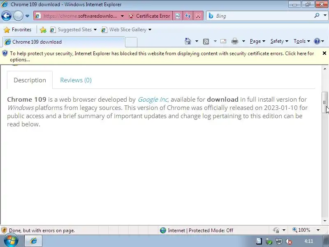Click the status bar privacy lock icon
Viewport: 329px width, 247px height.
[x=276, y=230]
